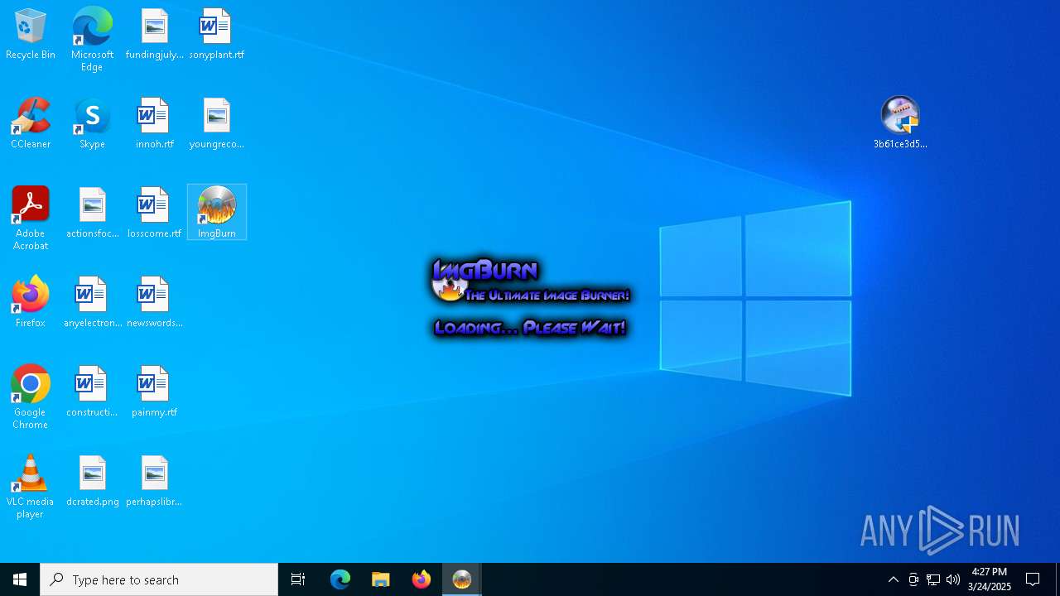Viewport: 1060px width, 596px height.
Task: Select the Google Chrome desktop shortcut
Action: tap(31, 397)
